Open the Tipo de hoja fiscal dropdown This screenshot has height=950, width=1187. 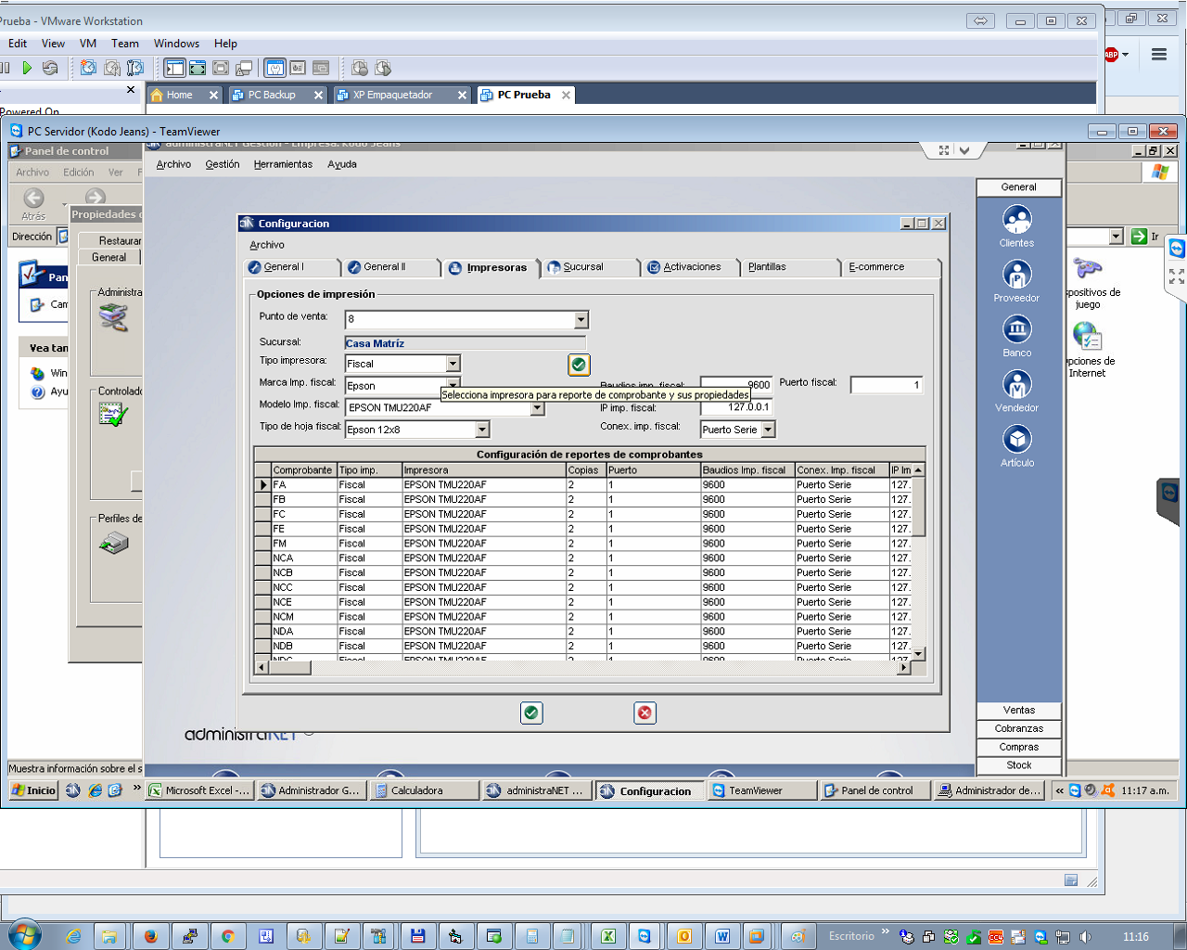coord(482,430)
